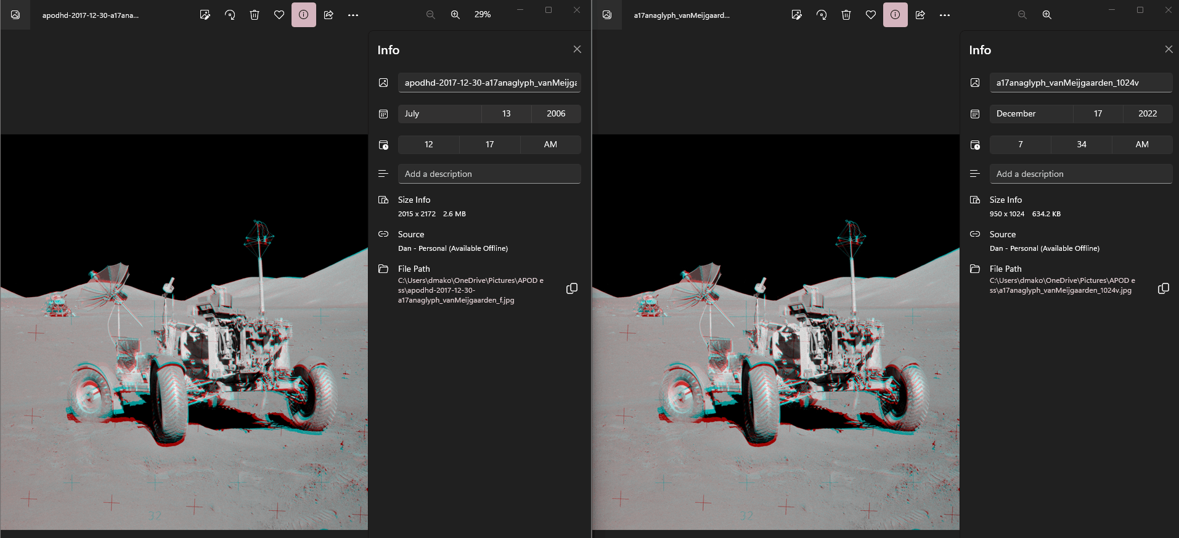1179x538 pixels.
Task: Close Info pane in left window
Action: [577, 49]
